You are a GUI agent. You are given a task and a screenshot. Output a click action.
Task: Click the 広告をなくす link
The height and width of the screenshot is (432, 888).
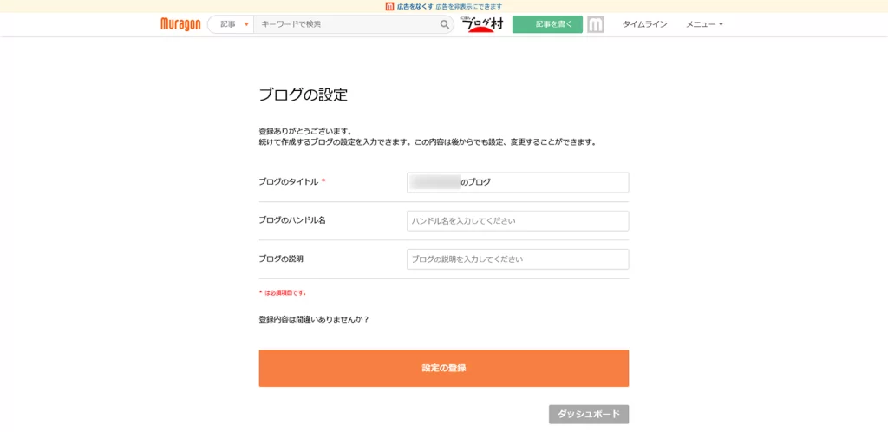point(415,6)
